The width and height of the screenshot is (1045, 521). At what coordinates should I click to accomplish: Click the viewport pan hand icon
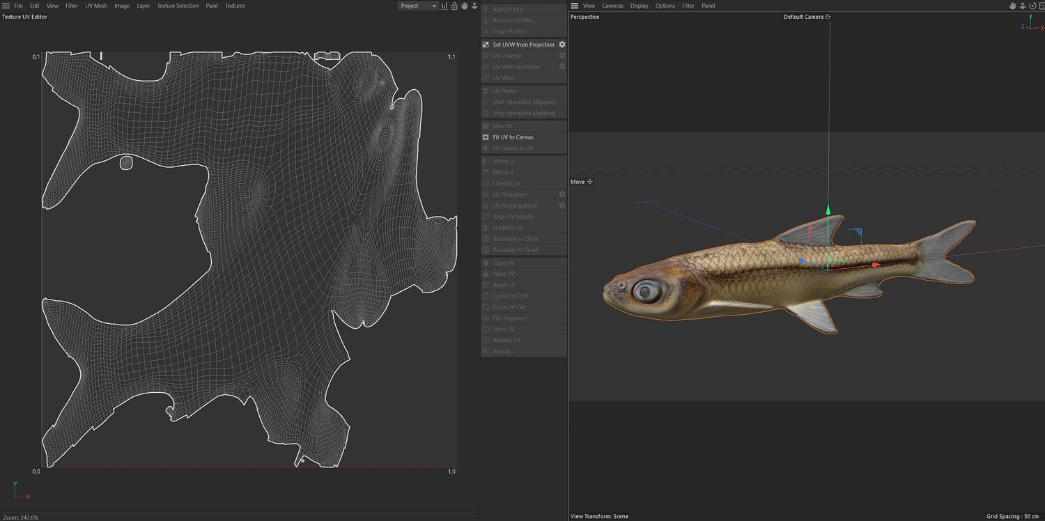point(1013,6)
